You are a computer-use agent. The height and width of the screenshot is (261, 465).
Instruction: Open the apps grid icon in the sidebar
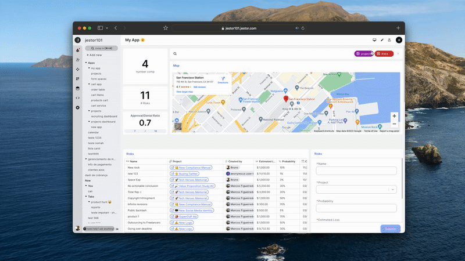tap(78, 79)
